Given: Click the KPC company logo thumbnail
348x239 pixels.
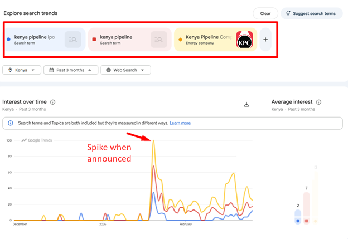Looking at the screenshot, I should (x=244, y=40).
